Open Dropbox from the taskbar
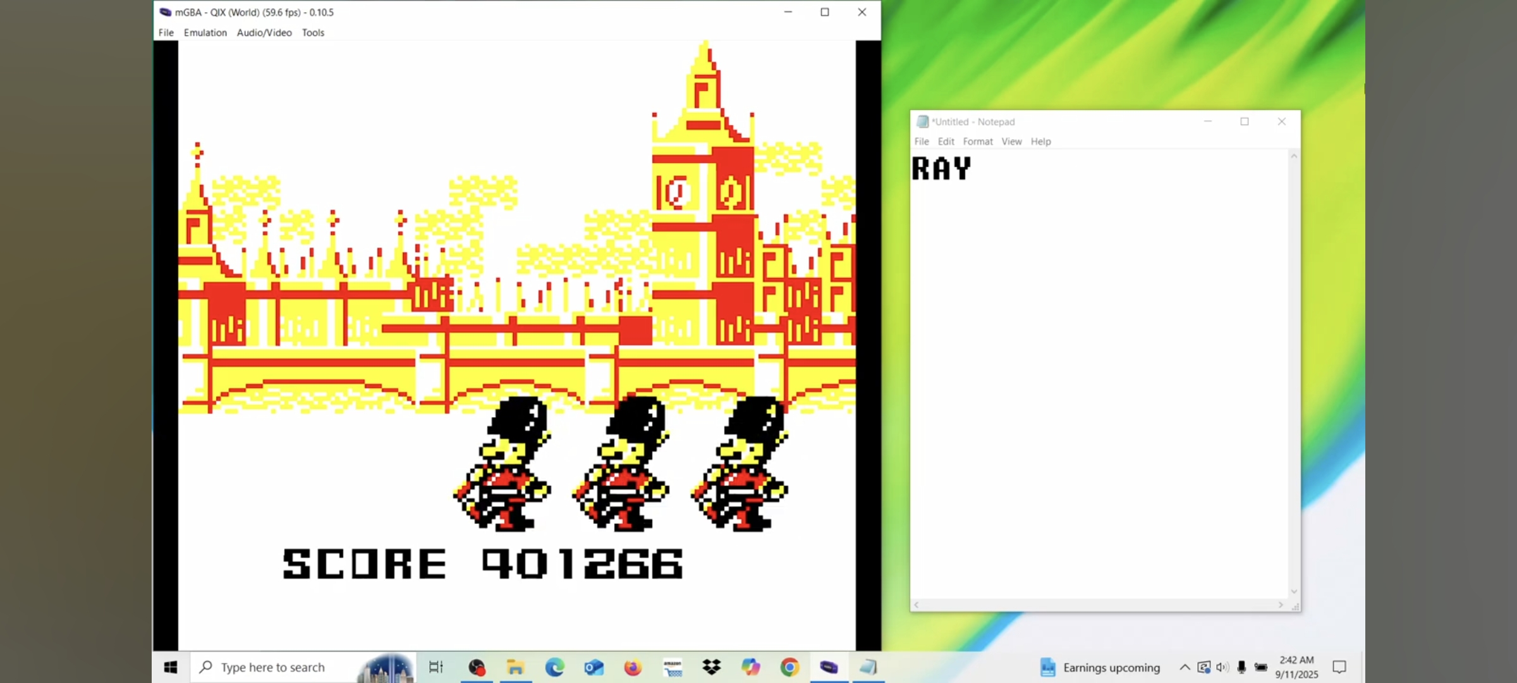 [x=711, y=667]
